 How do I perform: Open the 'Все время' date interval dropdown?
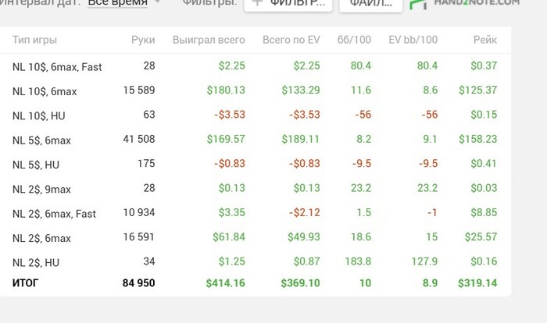(117, 3)
